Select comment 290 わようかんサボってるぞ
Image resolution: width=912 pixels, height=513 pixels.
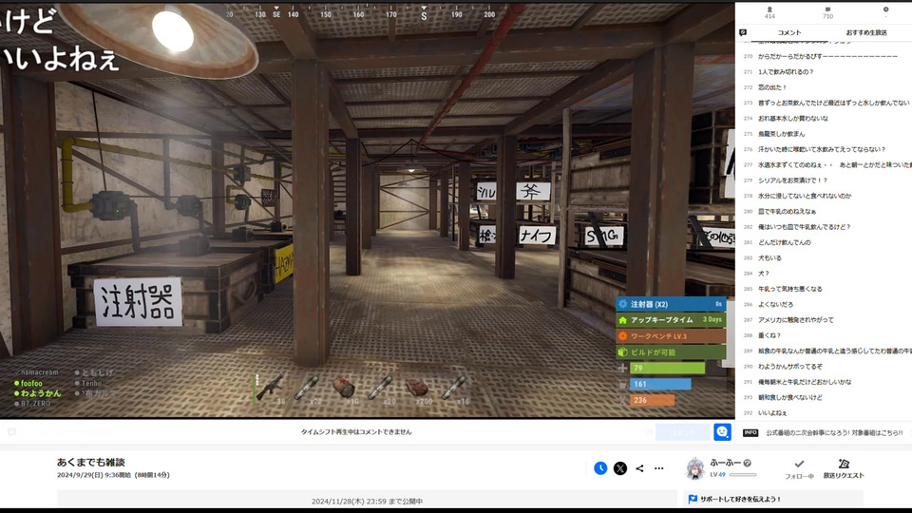click(x=789, y=367)
